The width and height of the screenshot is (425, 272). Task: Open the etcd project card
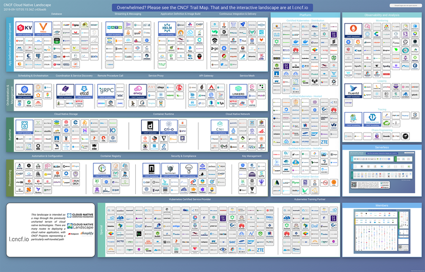point(84,91)
